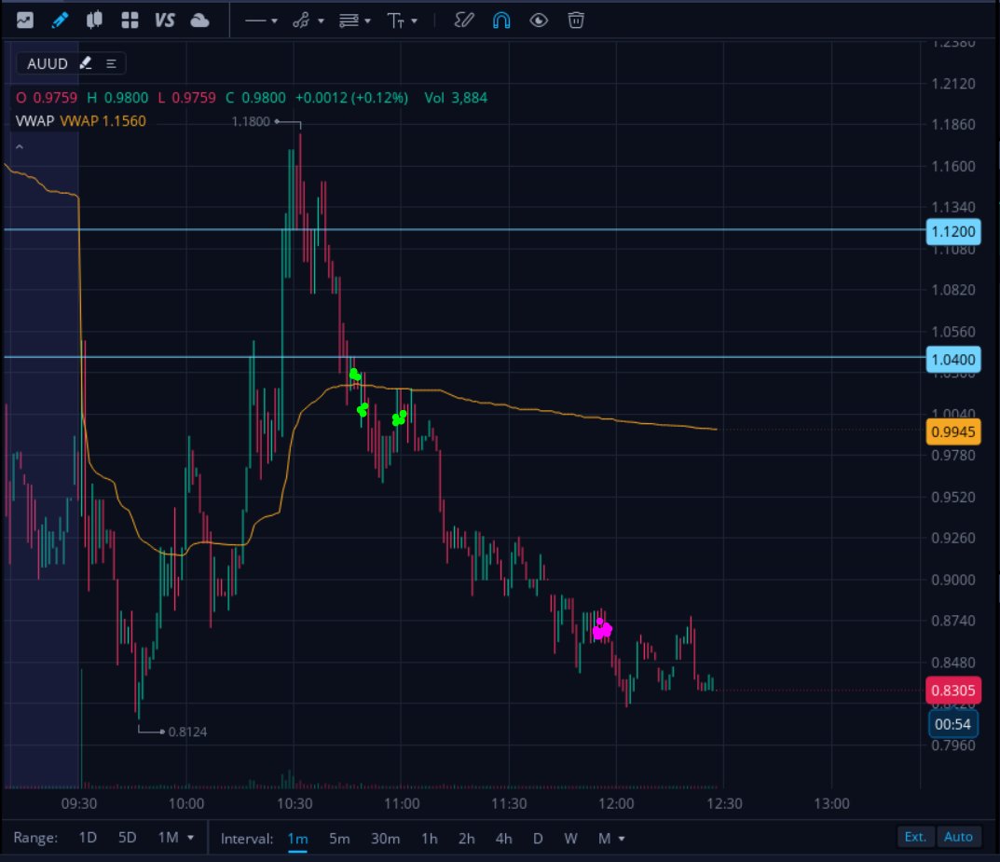Toggle drawings visibility with eye icon
The height and width of the screenshot is (862, 1000).
coord(539,21)
